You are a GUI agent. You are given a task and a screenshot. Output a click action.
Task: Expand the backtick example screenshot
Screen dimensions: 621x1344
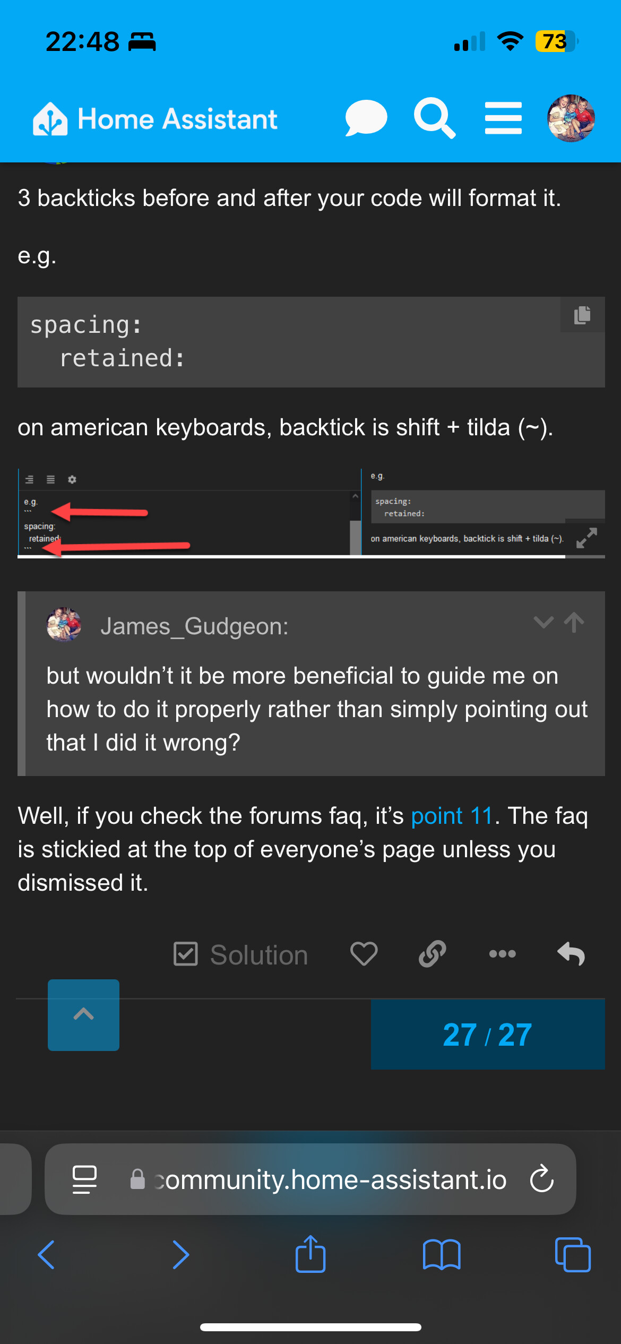(586, 538)
